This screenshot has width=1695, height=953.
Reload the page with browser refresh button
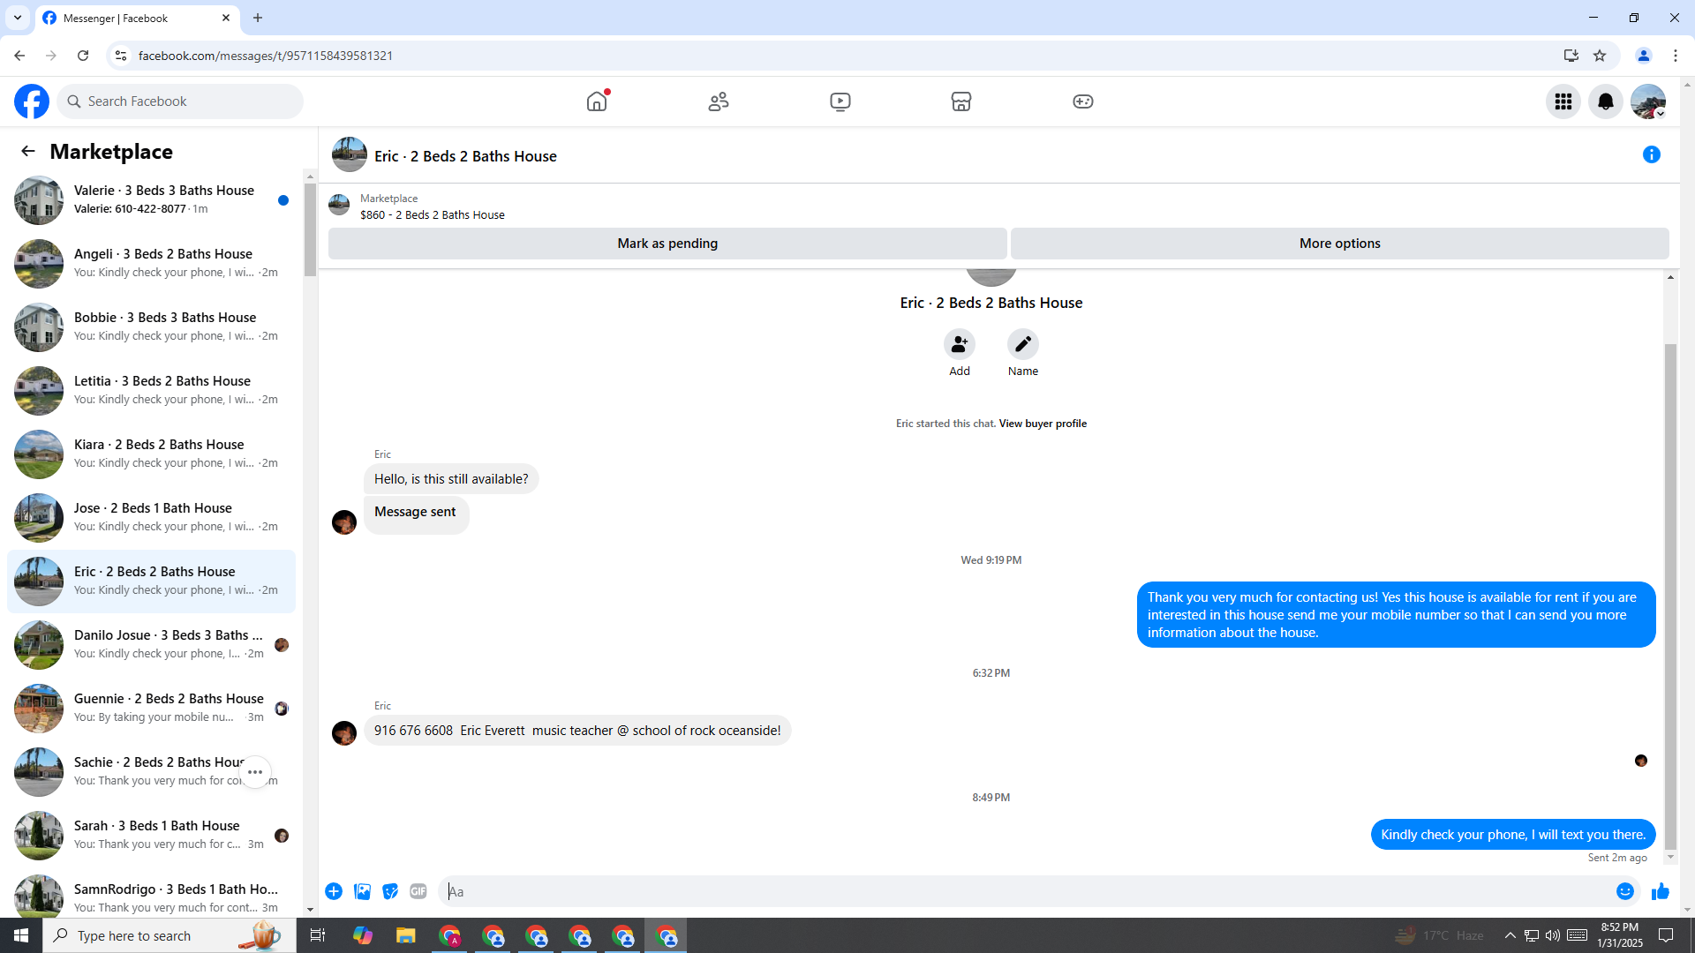pos(83,56)
